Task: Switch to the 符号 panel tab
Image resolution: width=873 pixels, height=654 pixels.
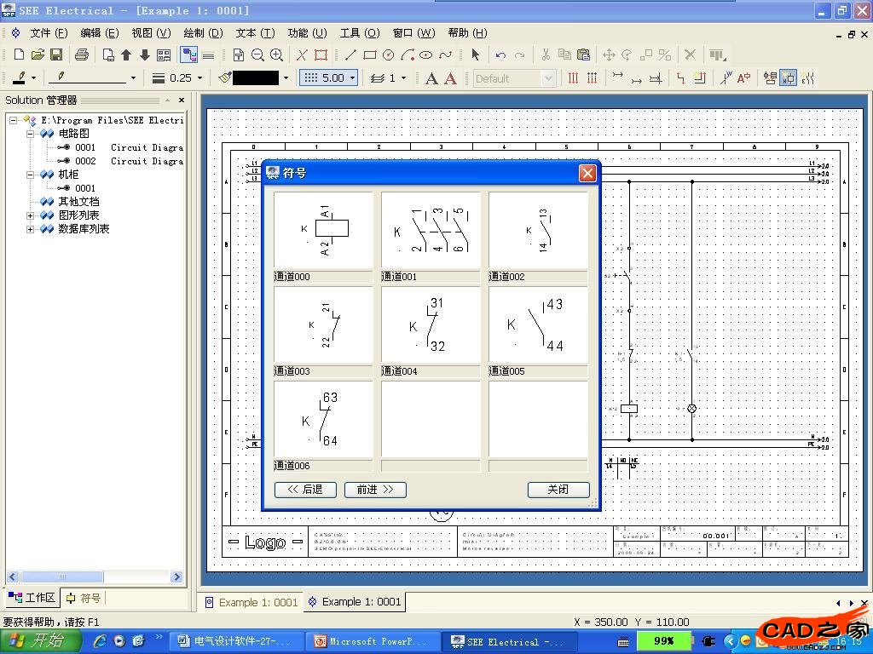Action: click(84, 598)
